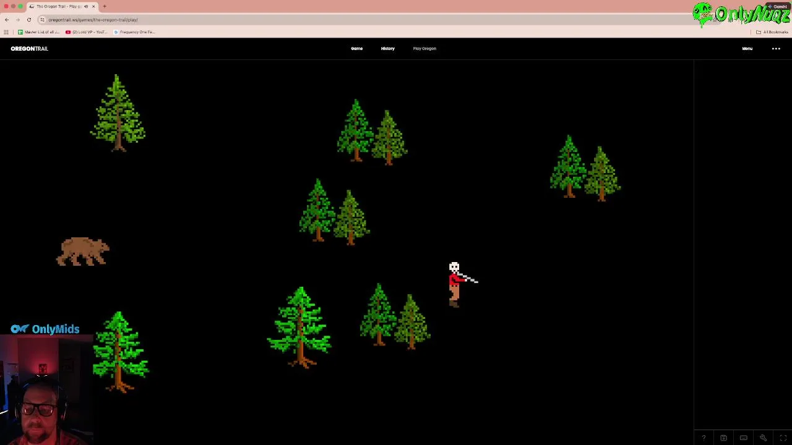792x445 pixels.
Task: Open the History nav item
Action: pos(388,48)
